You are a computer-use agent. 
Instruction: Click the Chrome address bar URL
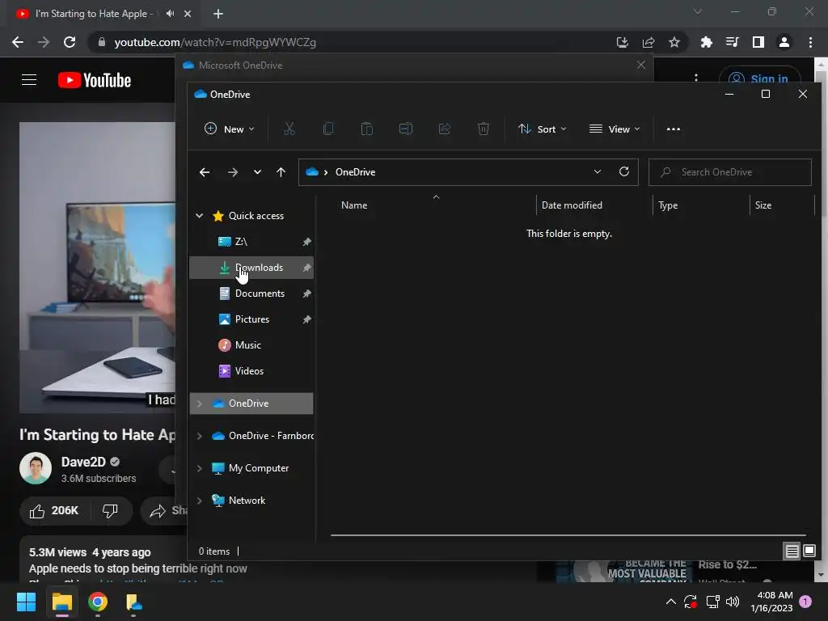click(215, 42)
